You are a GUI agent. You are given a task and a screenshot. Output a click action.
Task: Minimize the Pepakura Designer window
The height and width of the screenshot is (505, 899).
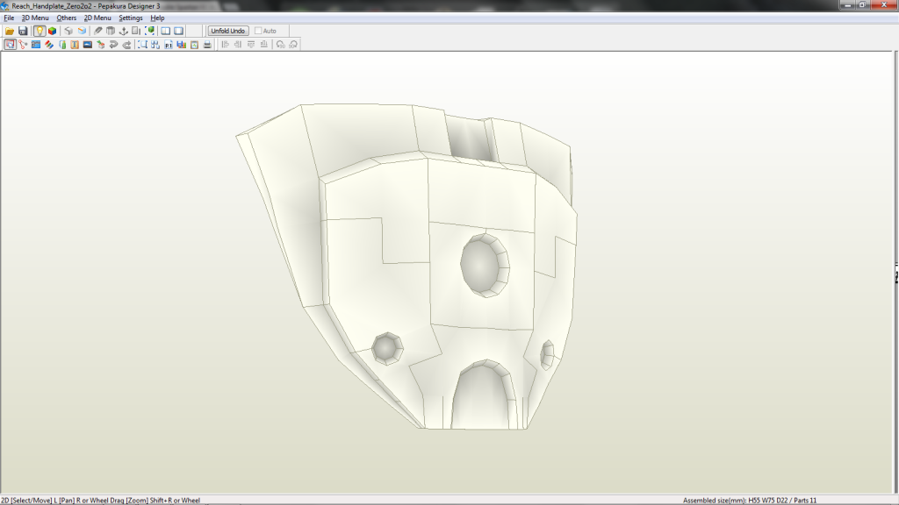(x=847, y=5)
